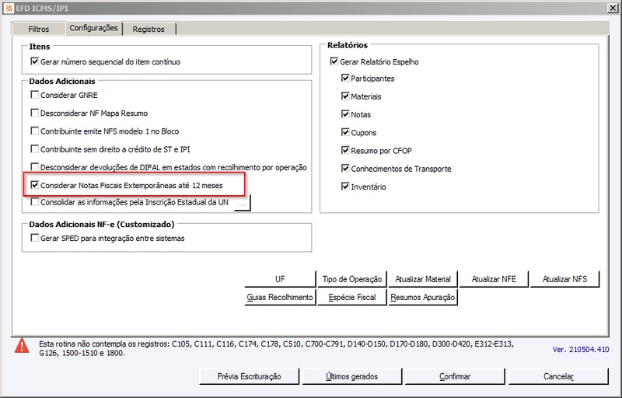Click Atualizar Material button
This screenshot has width=622, height=398.
tap(423, 279)
